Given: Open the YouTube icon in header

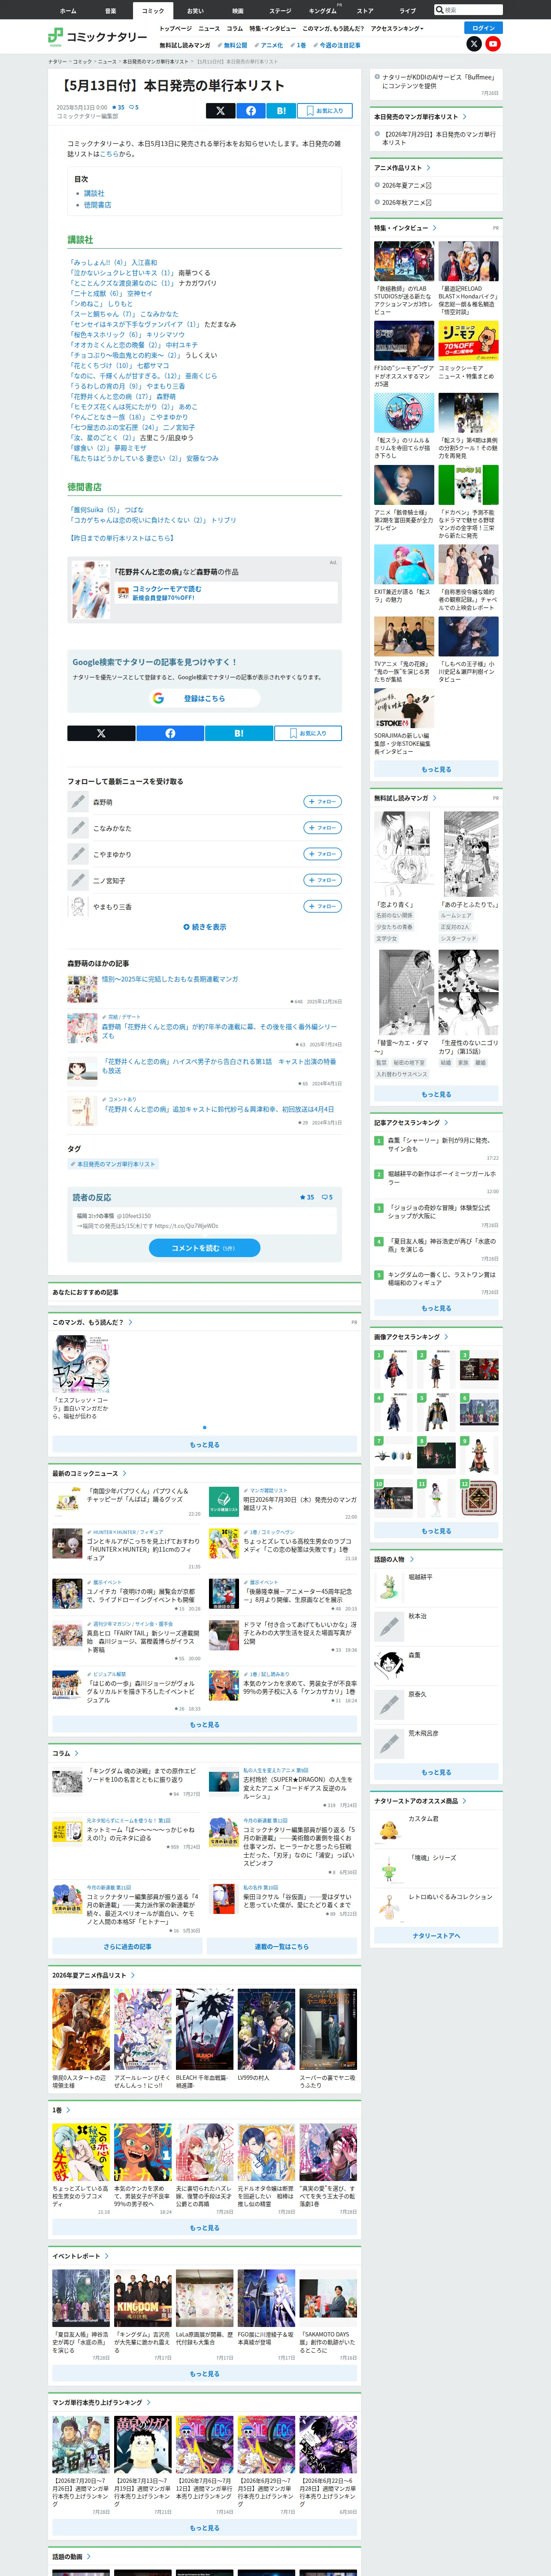Looking at the screenshot, I should tap(493, 44).
